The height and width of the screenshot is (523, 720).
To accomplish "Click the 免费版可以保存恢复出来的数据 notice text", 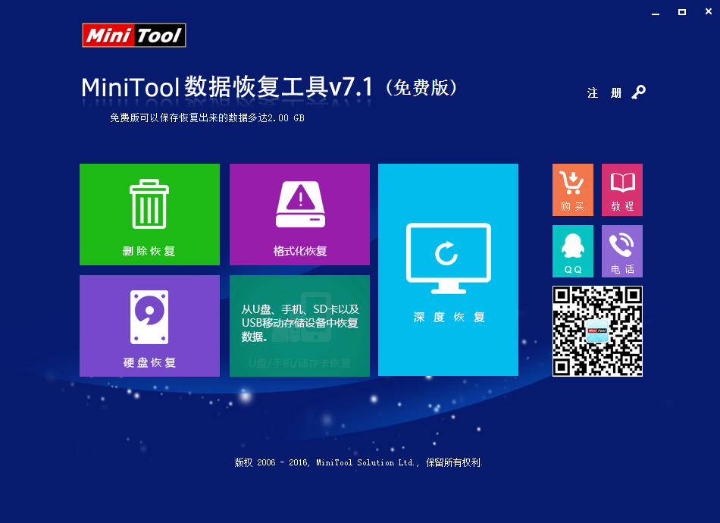I will (207, 118).
